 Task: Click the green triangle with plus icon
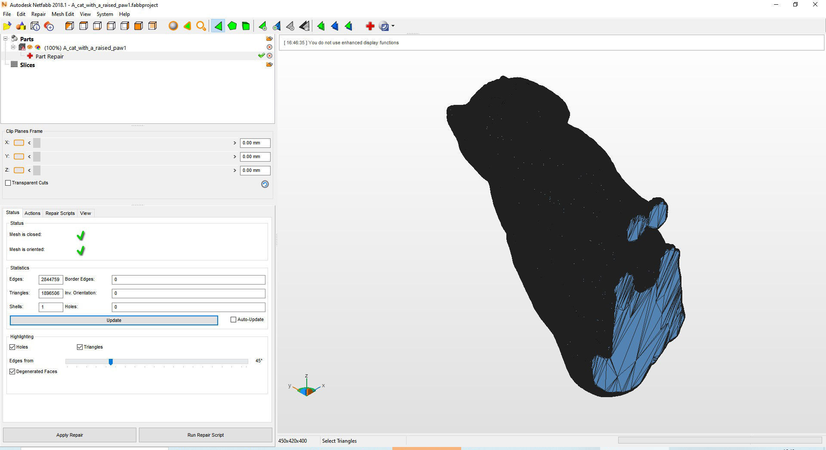pyautogui.click(x=262, y=26)
